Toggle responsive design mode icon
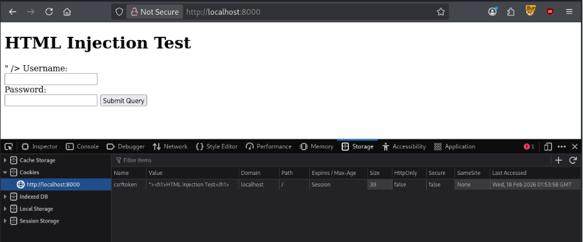Viewport: 583px width, 242px height. tap(547, 146)
